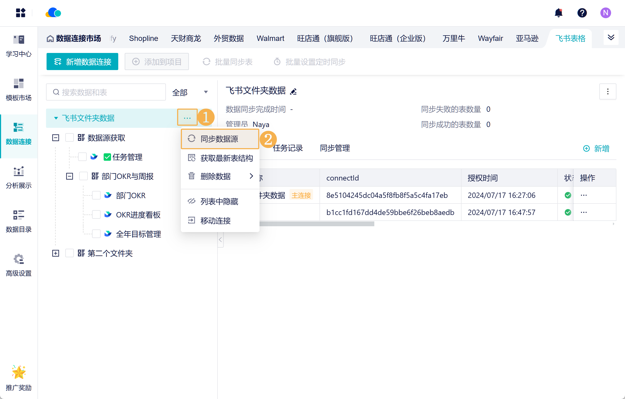Screen dimensions: 625x399
Task: Open the user avatar N menu
Action: coord(605,13)
